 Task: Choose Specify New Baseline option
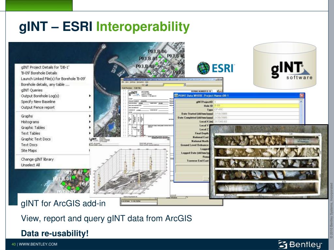pos(38,102)
